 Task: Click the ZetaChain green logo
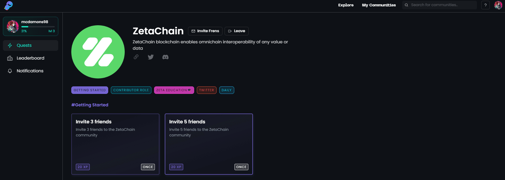(x=98, y=52)
